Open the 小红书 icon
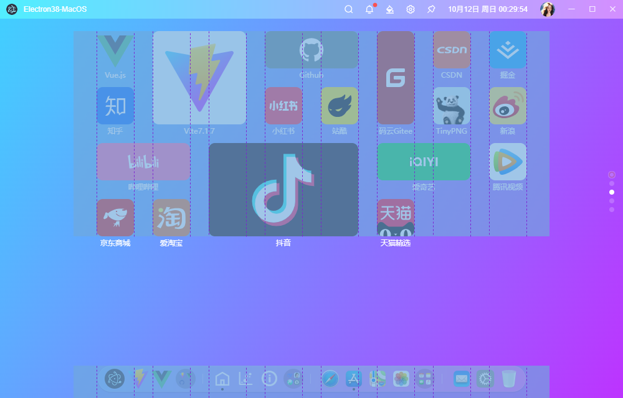This screenshot has width=623, height=398. click(283, 106)
